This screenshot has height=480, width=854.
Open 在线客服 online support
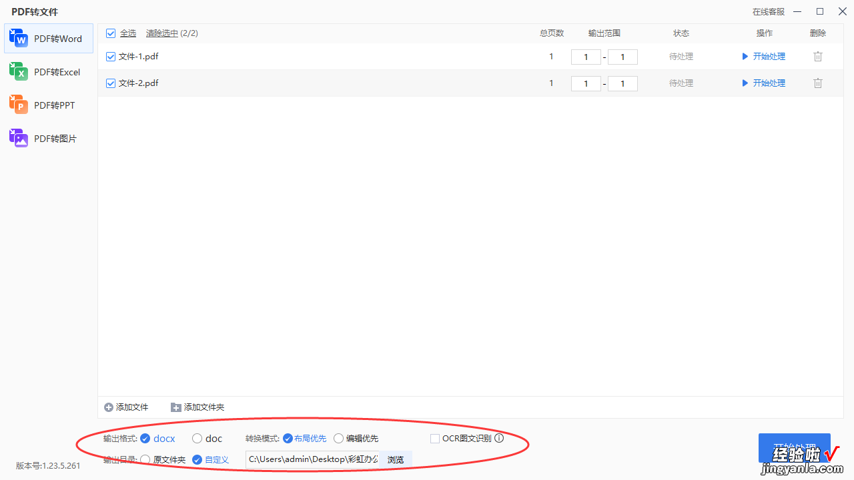coord(769,12)
